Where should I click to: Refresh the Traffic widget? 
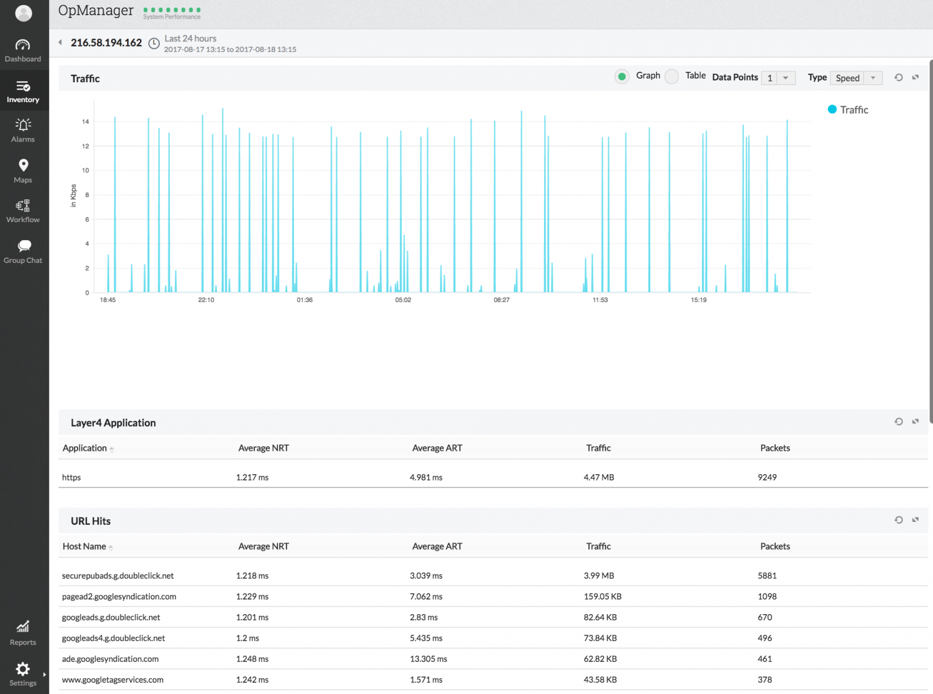[x=899, y=78]
